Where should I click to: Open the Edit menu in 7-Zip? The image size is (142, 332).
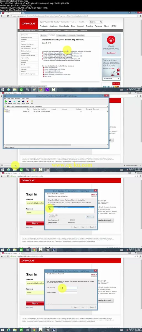(9, 99)
